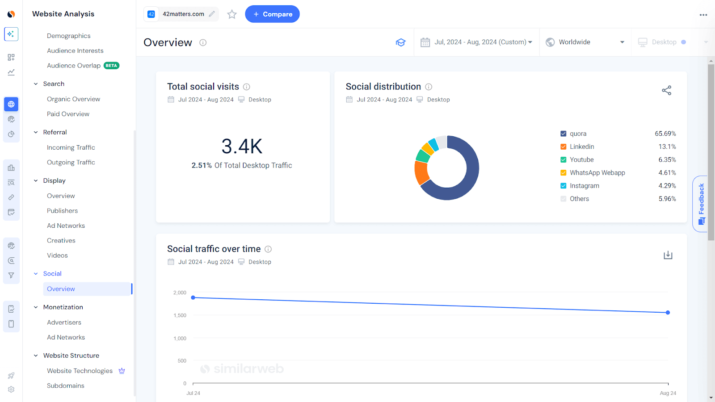Click the Jul 24 data point on line chart
This screenshot has height=402, width=715.
point(193,297)
